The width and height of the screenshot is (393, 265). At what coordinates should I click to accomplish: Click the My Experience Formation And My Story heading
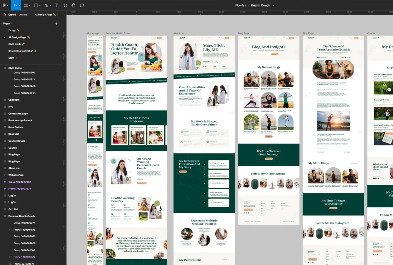[190, 164]
